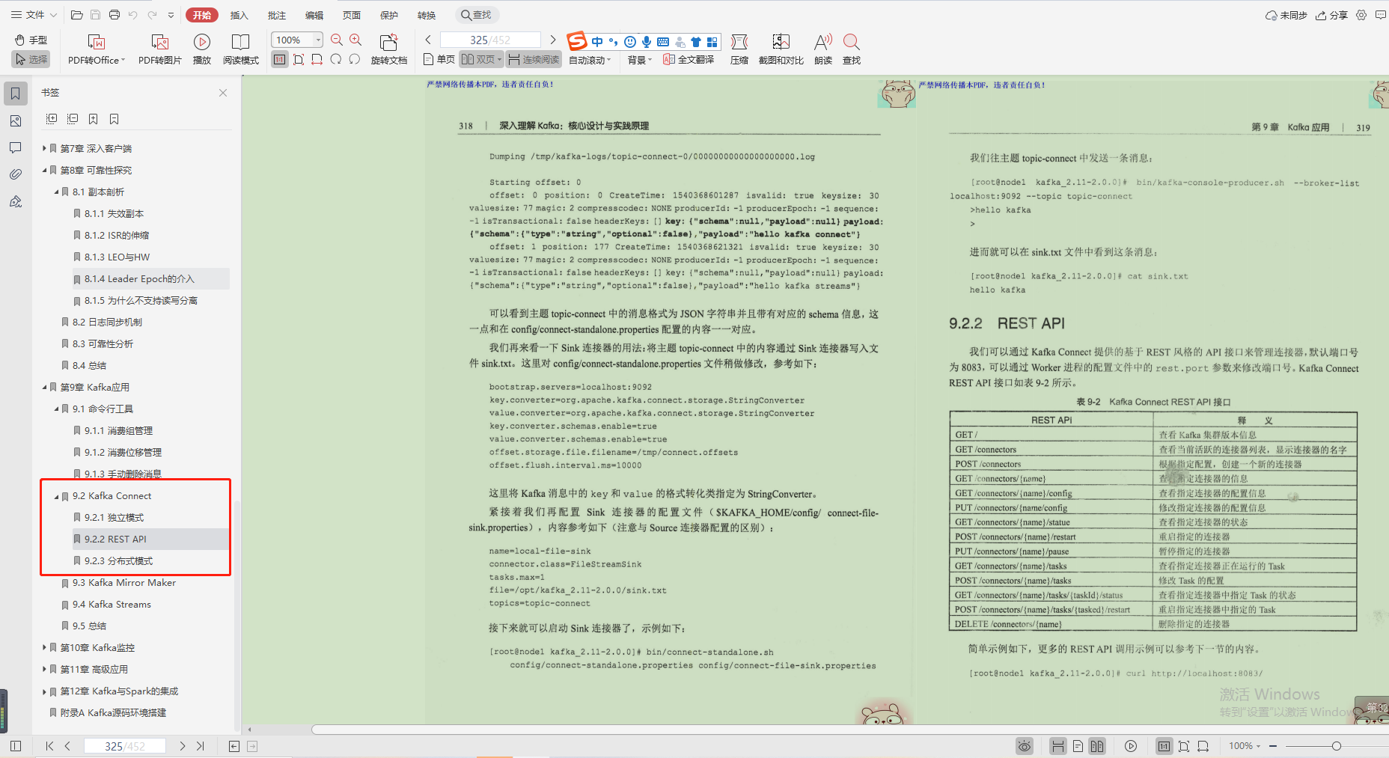Click the zoom slider handle in the status bar
Image resolution: width=1389 pixels, height=758 pixels.
[1336, 746]
